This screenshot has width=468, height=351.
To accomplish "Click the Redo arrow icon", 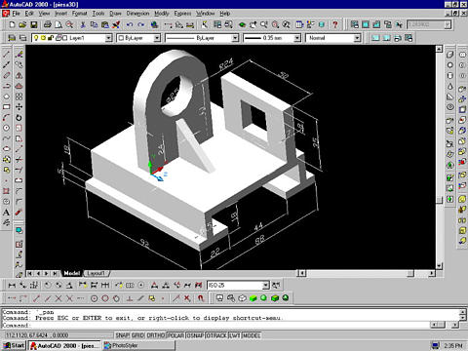I will 140,24.
